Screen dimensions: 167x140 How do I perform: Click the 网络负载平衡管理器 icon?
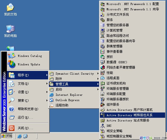103,67
